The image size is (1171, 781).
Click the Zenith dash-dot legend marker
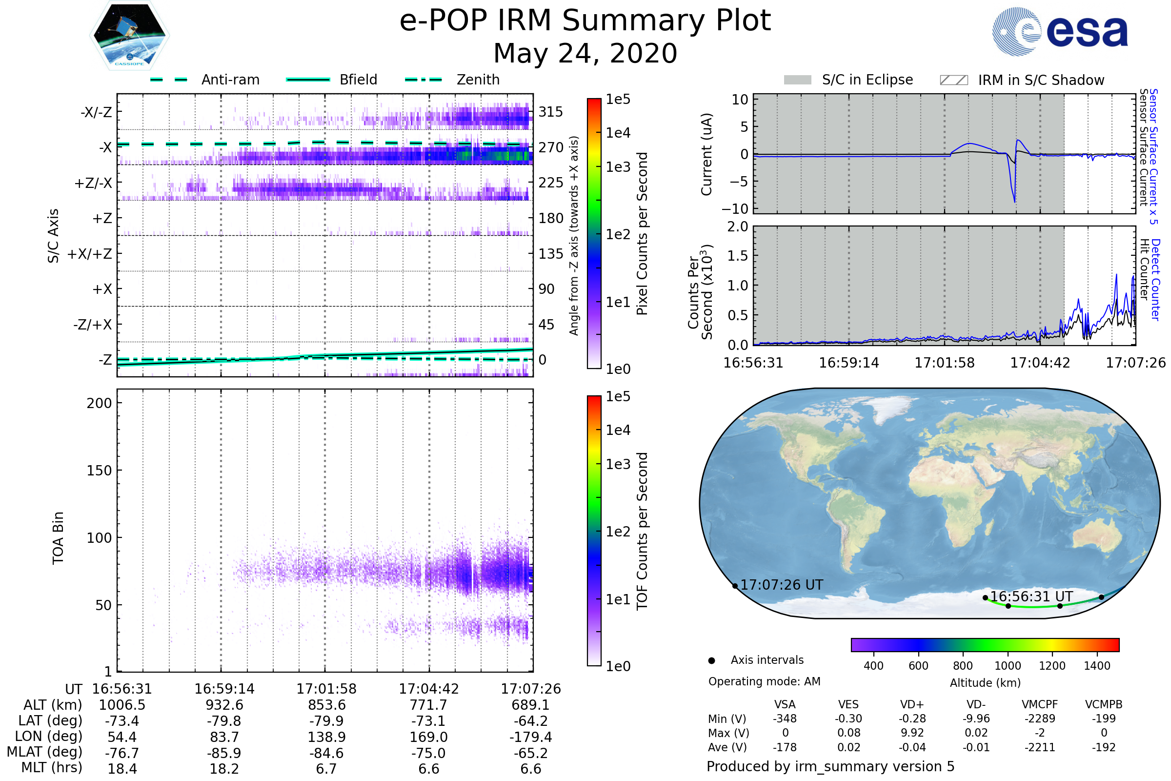pos(424,80)
